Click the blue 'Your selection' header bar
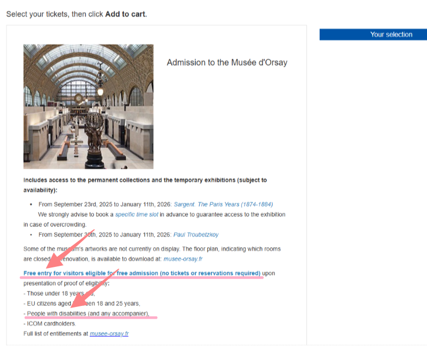 click(373, 35)
